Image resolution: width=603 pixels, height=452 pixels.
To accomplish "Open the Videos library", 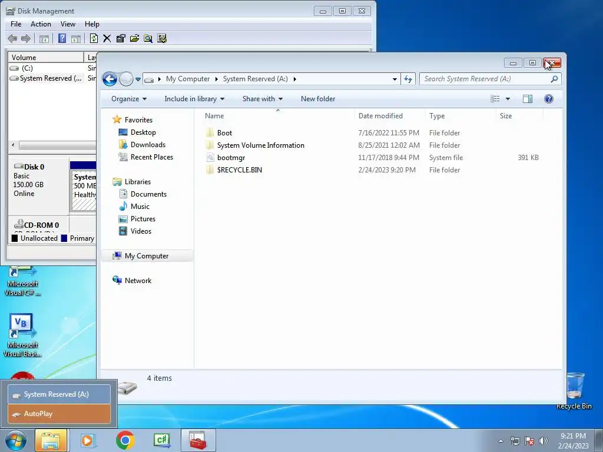I will [135, 231].
